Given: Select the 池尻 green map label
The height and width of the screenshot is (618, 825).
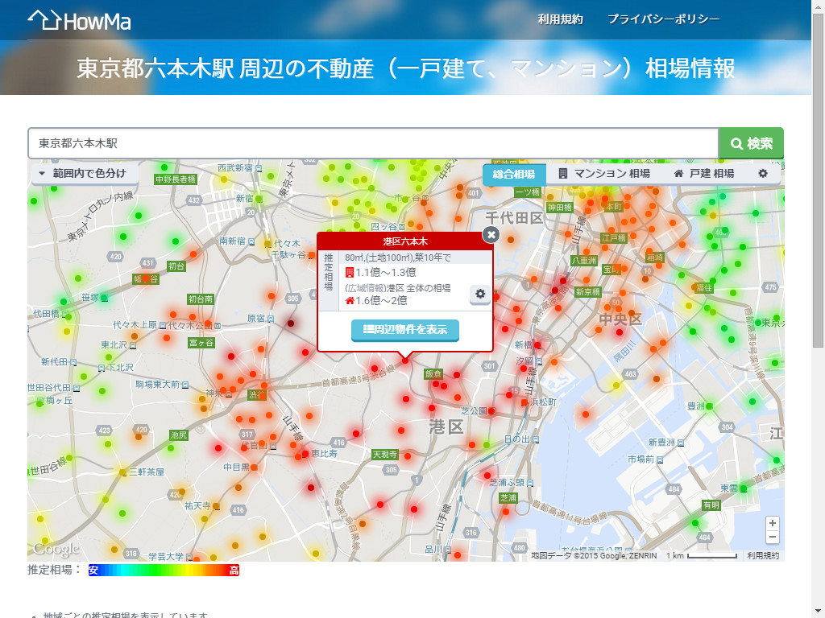Looking at the screenshot, I should (x=178, y=435).
